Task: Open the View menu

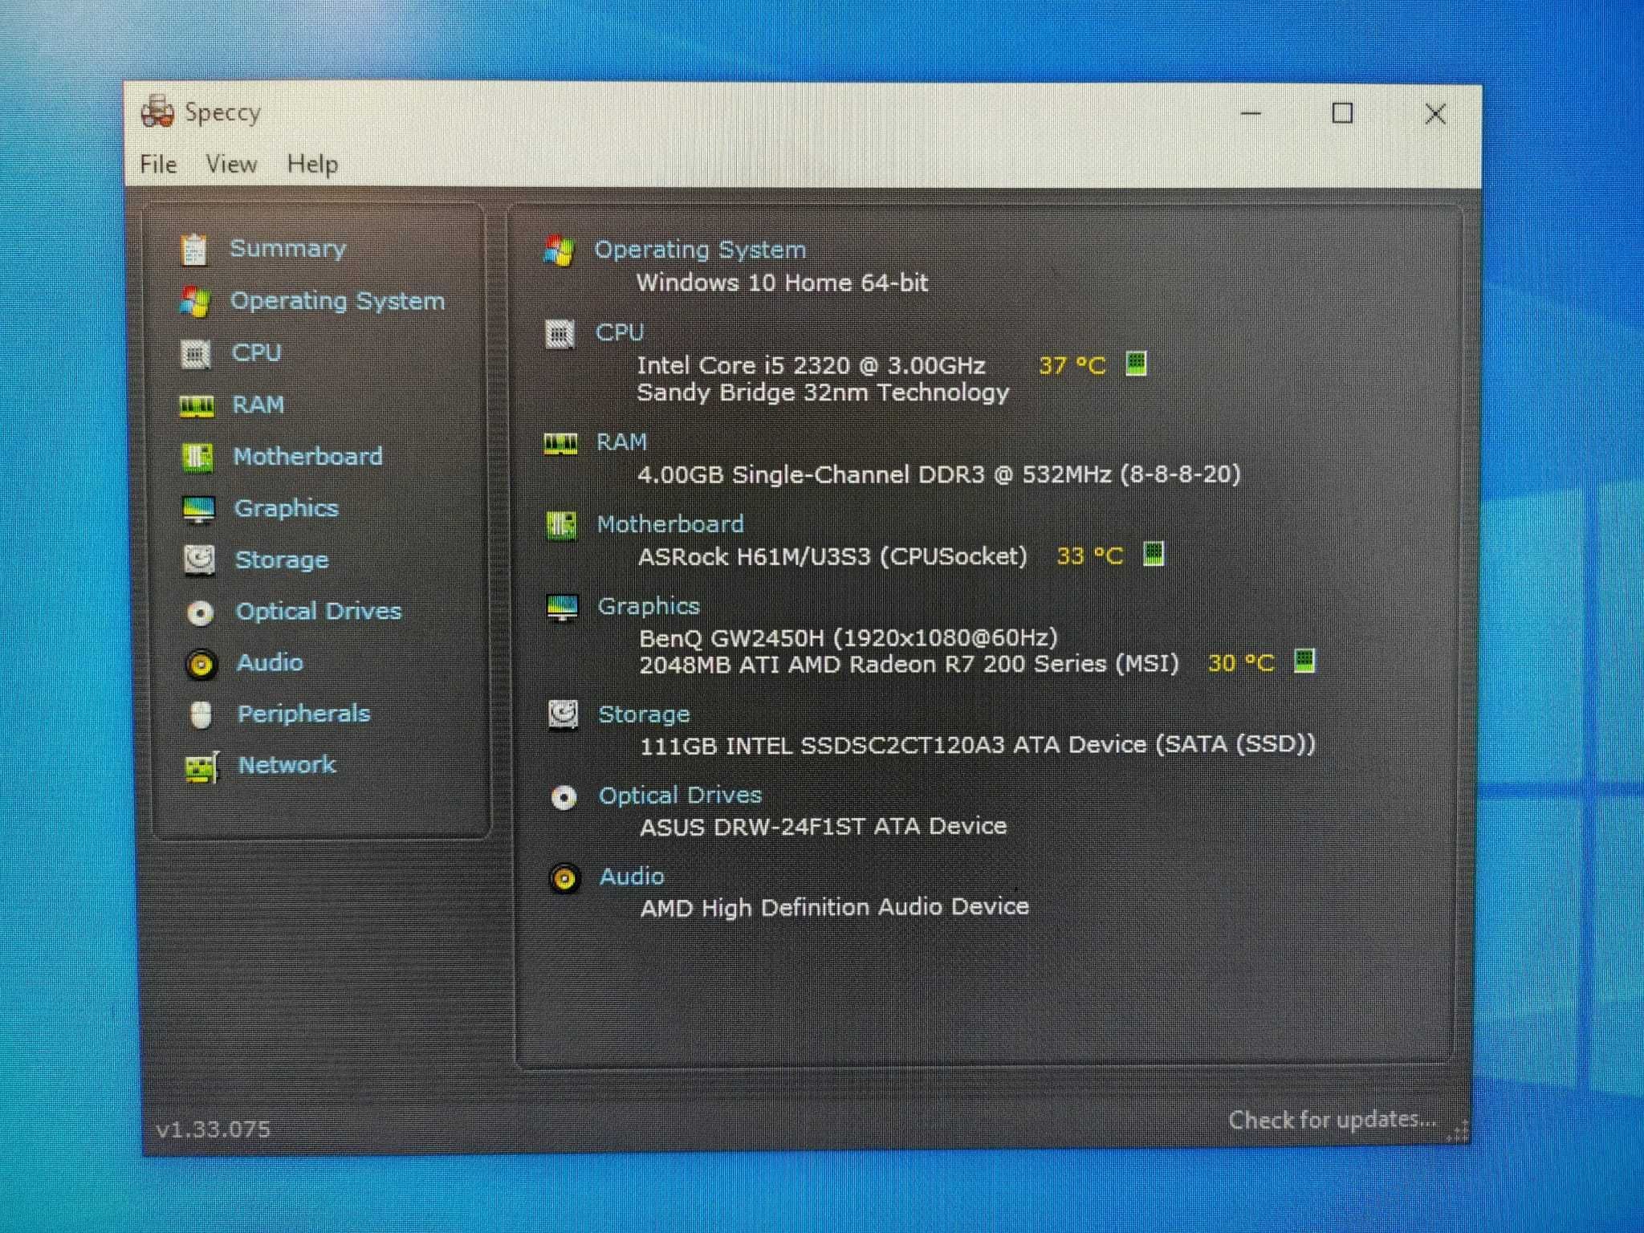Action: point(231,165)
